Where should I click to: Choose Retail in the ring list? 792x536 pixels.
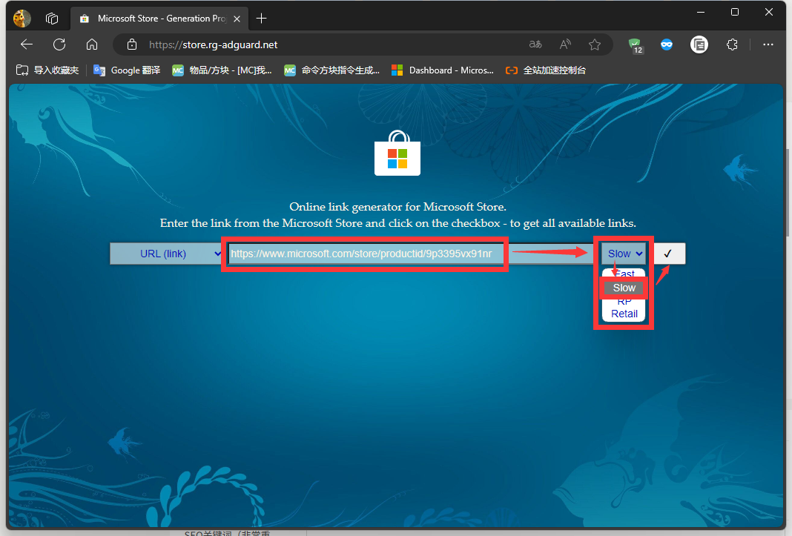point(624,314)
